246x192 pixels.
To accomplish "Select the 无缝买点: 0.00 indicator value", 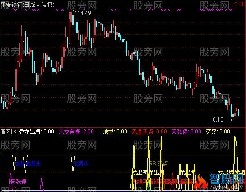I will 149,131.
